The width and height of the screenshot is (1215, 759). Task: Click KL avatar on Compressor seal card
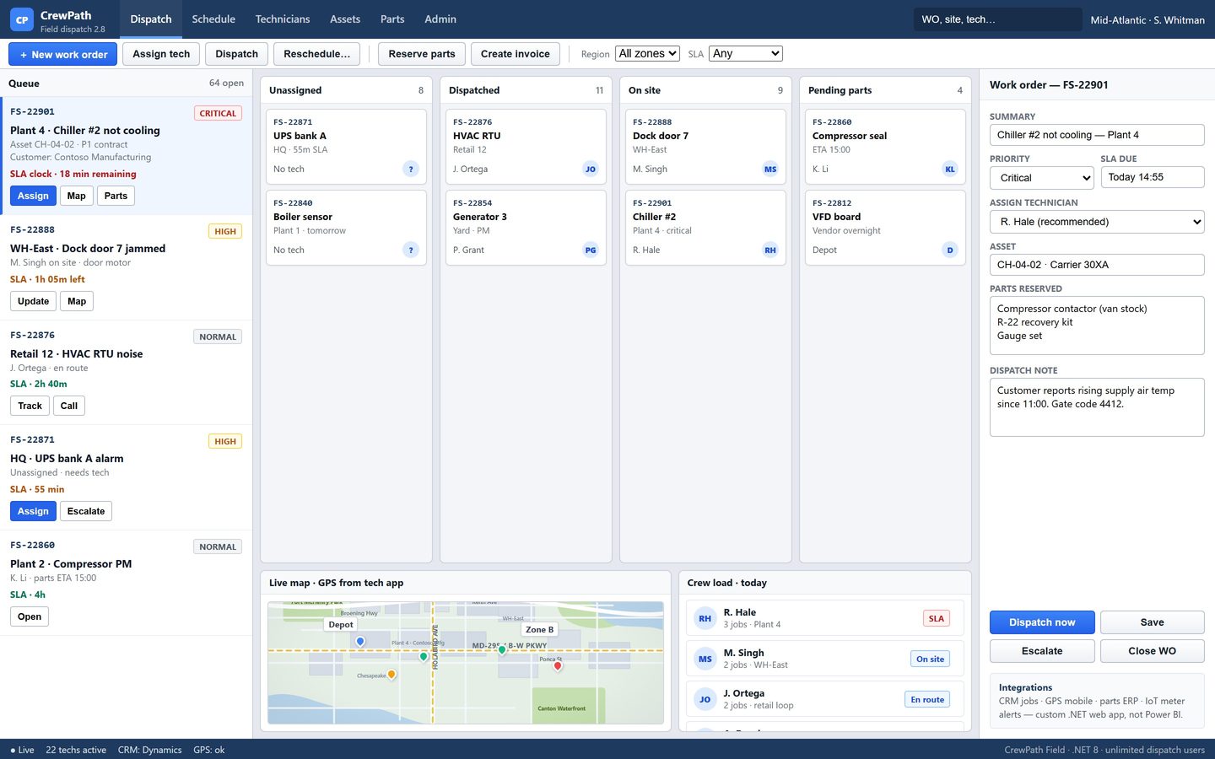pos(950,169)
